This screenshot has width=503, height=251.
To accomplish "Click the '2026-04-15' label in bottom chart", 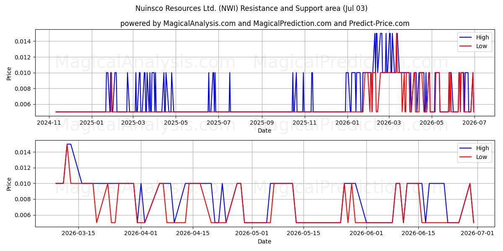I will (193, 234).
